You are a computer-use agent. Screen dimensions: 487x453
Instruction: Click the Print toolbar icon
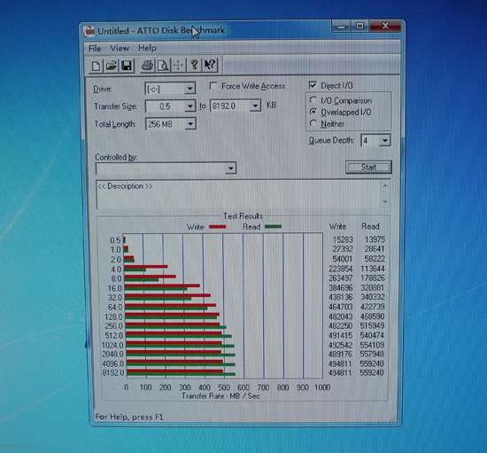tap(148, 66)
